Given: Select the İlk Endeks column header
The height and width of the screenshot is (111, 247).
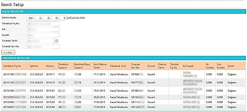Looking at the screenshot, I should [x=210, y=66].
